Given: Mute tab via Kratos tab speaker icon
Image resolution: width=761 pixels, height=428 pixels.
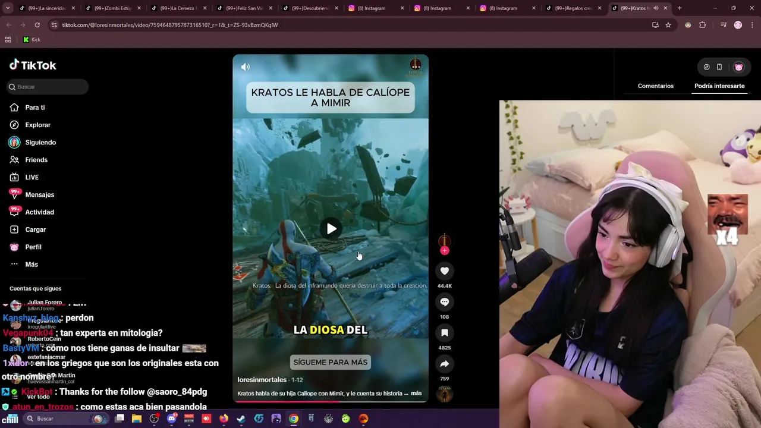Looking at the screenshot, I should pos(656,8).
